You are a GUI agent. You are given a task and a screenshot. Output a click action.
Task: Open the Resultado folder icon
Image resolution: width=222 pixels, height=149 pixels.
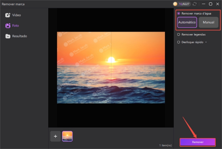pyautogui.click(x=8, y=36)
